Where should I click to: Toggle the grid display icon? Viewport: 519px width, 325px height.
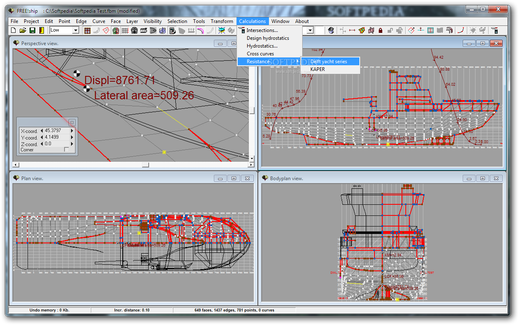pyautogui.click(x=125, y=30)
